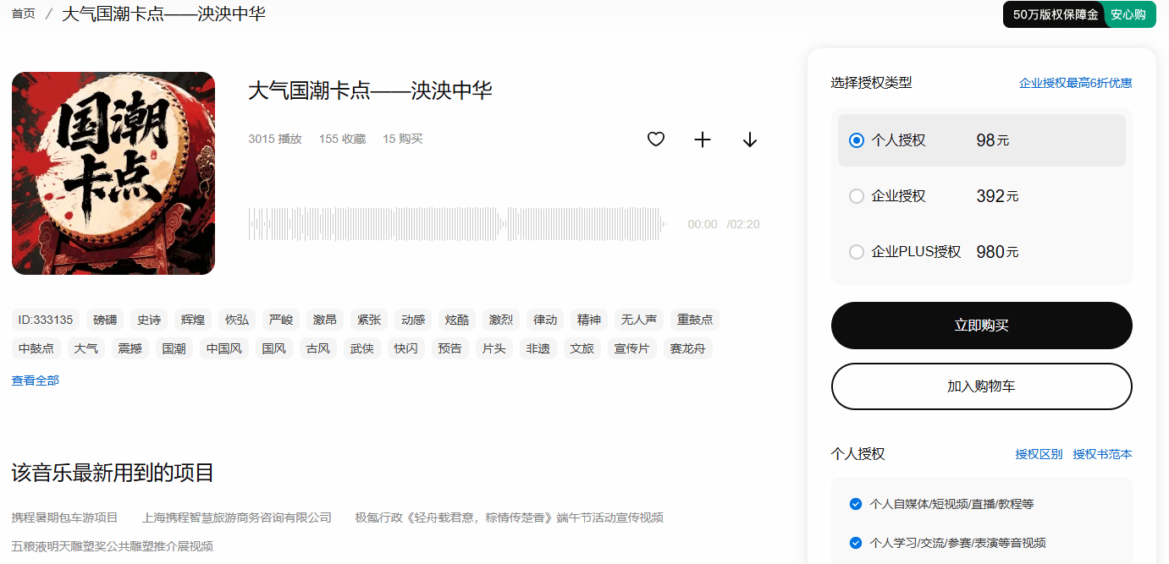This screenshot has height=564, width=1169.
Task: Select the 动感 tag
Action: point(413,320)
